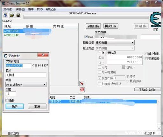Add selected addresses with red arrow icon
163x137 pixels.
[x=82, y=83]
